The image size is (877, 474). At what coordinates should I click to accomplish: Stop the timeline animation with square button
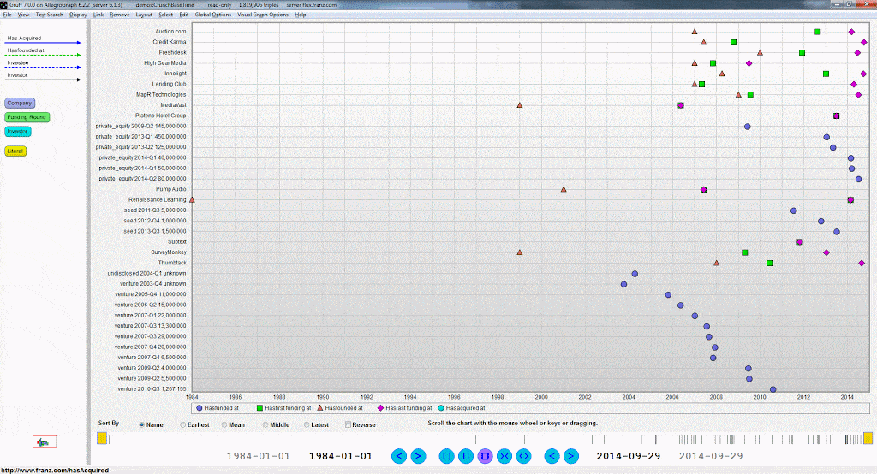pyautogui.click(x=485, y=456)
